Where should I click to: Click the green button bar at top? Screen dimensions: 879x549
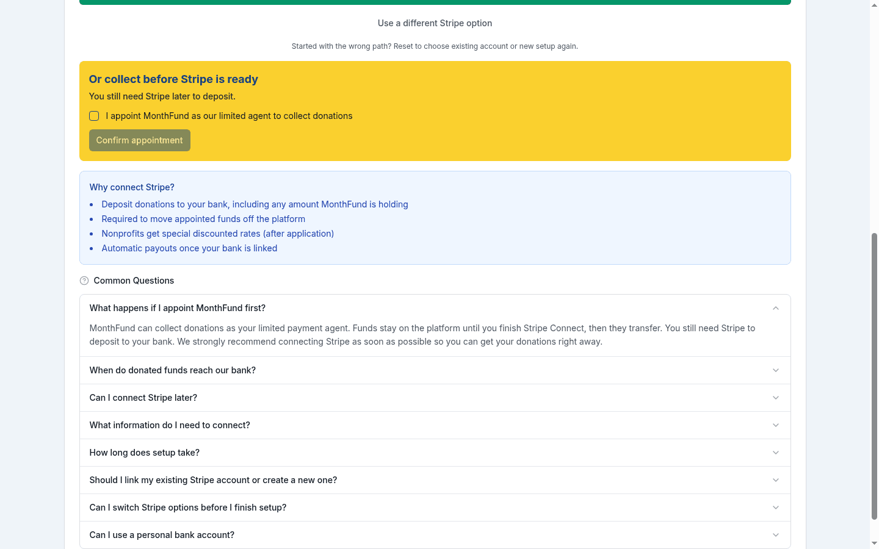pos(435,2)
